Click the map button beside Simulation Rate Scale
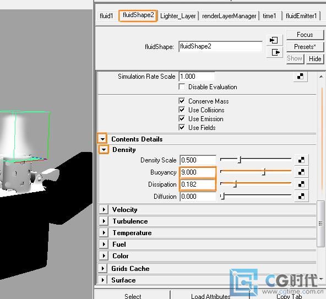 tap(301, 77)
